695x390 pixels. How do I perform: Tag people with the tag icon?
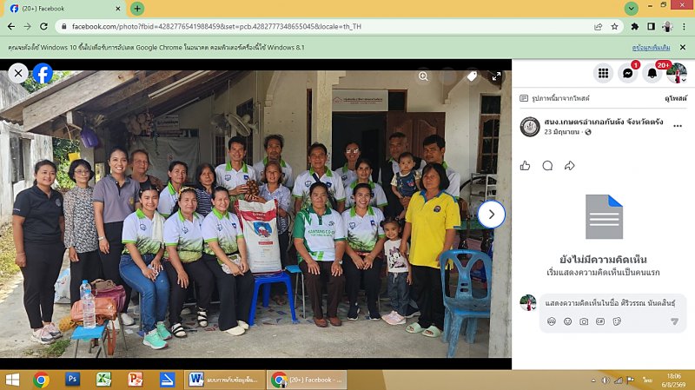click(x=472, y=76)
